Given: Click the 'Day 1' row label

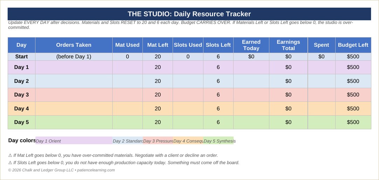Looking at the screenshot, I should pyautogui.click(x=21, y=67).
